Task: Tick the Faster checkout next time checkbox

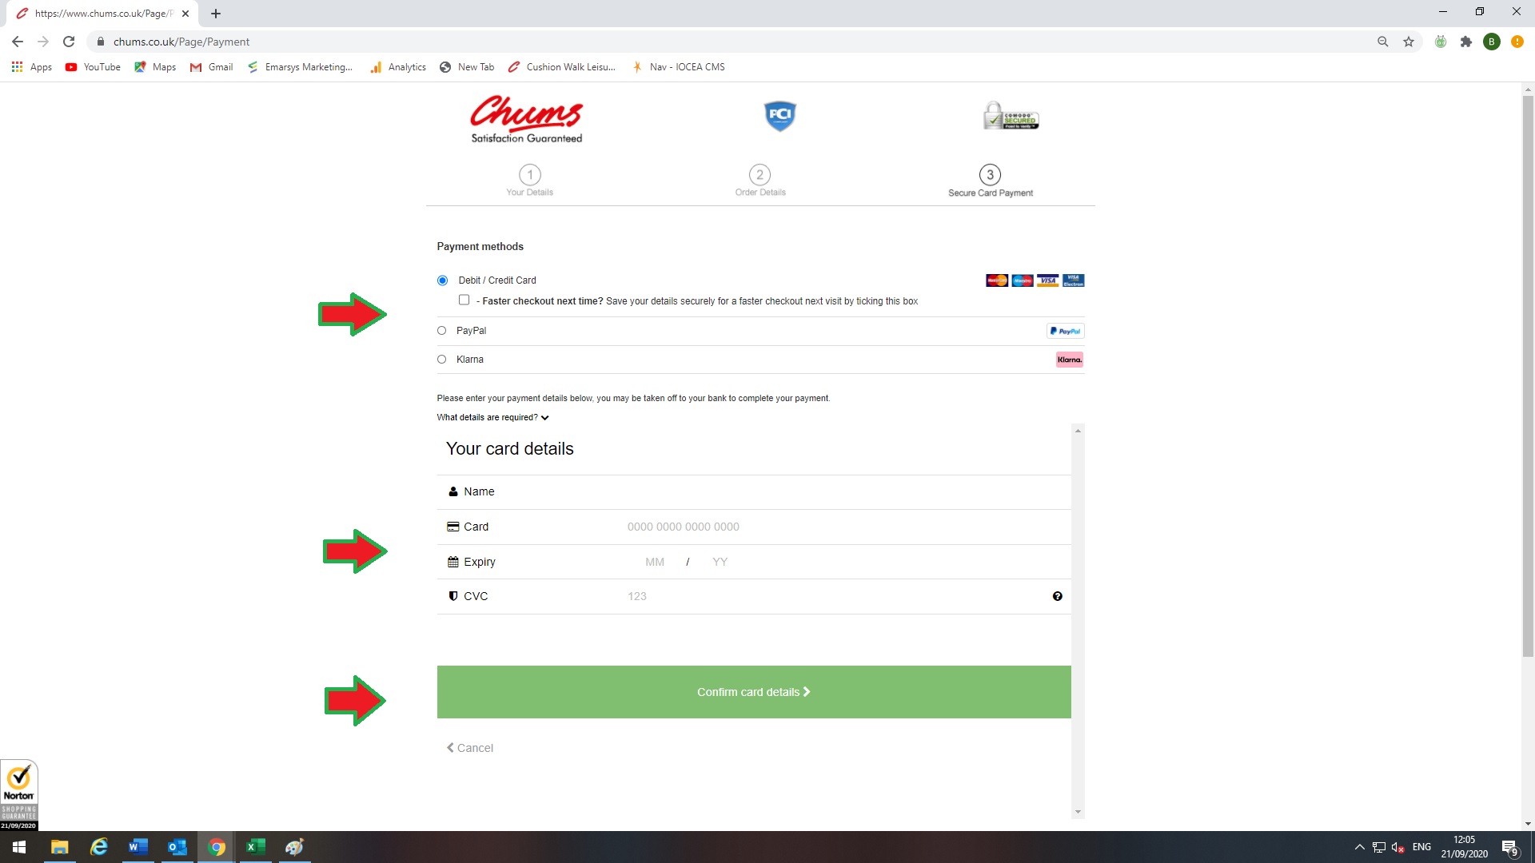Action: coord(464,300)
